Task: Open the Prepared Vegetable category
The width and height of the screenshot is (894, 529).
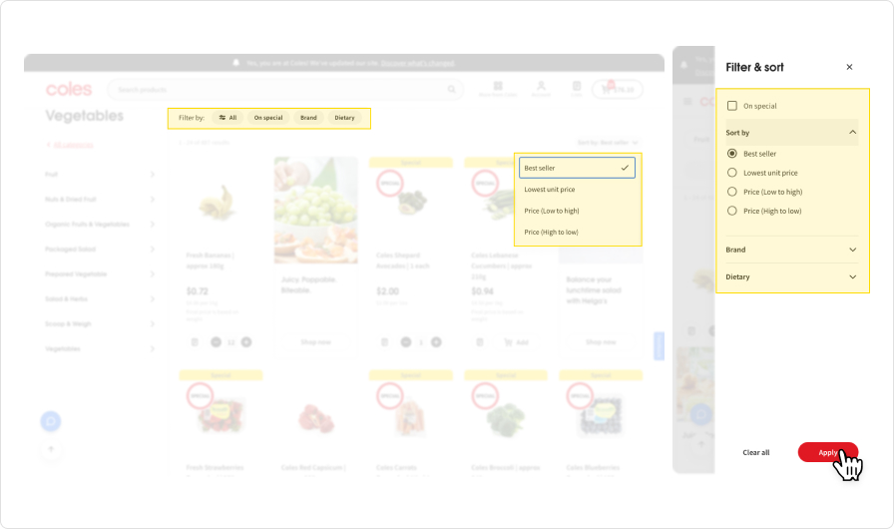Action: [100, 274]
